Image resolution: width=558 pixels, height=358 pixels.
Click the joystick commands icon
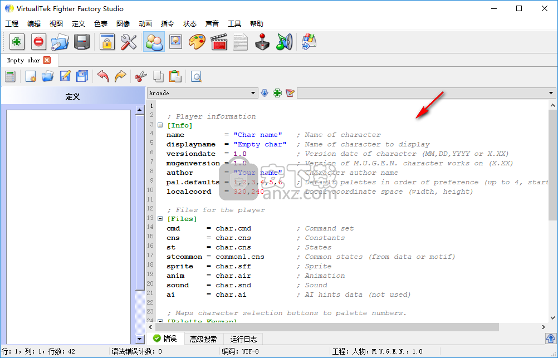pyautogui.click(x=262, y=42)
